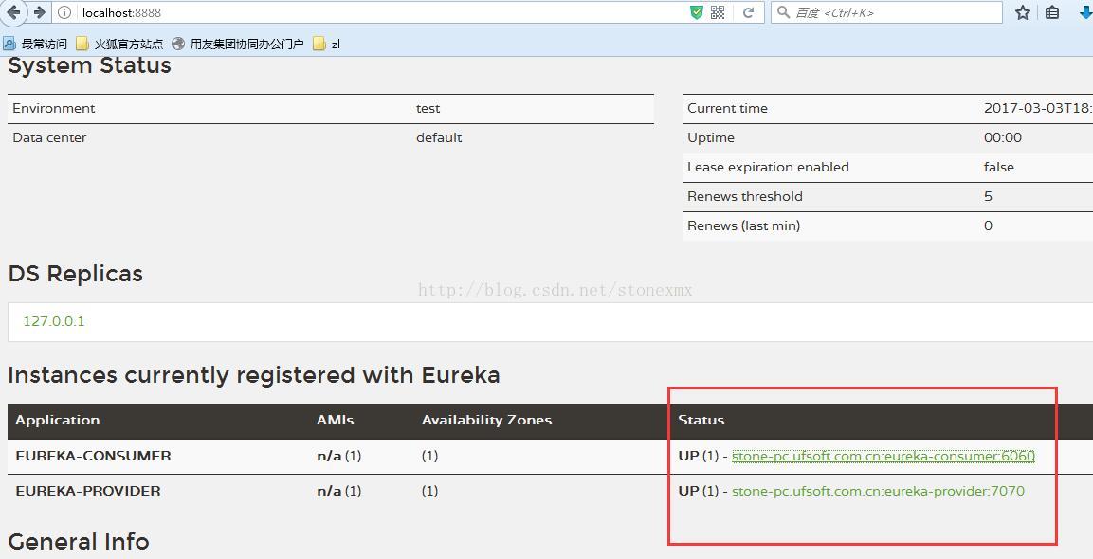Screen dimensions: 1093x559
Task: Open the 最常访问 bookmark
Action: click(x=35, y=44)
